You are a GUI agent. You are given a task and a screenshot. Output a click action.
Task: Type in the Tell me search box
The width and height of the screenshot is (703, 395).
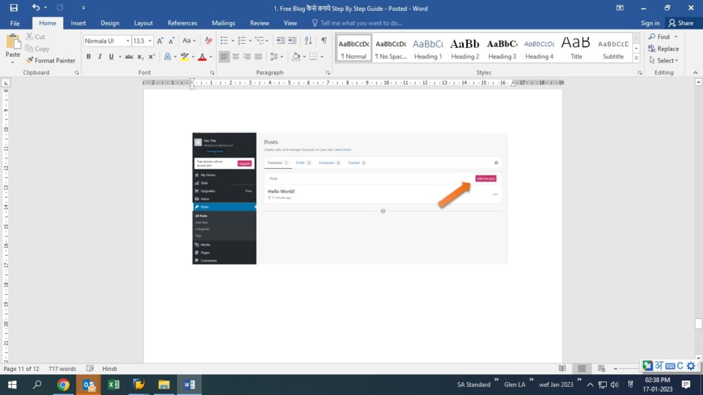361,23
